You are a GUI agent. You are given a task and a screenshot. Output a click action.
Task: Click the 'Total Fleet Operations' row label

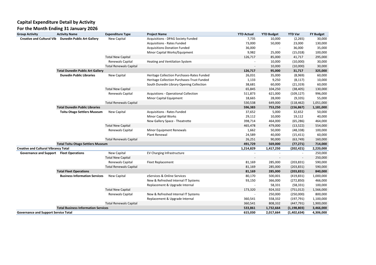73,172
